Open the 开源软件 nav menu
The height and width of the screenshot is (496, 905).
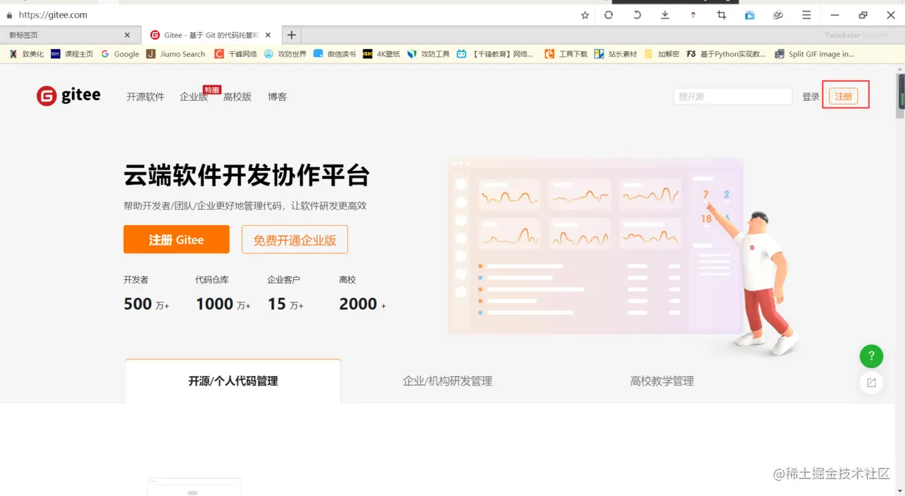pyautogui.click(x=145, y=96)
